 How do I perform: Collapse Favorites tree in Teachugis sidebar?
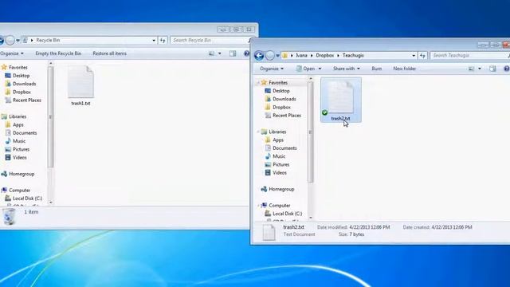point(258,83)
